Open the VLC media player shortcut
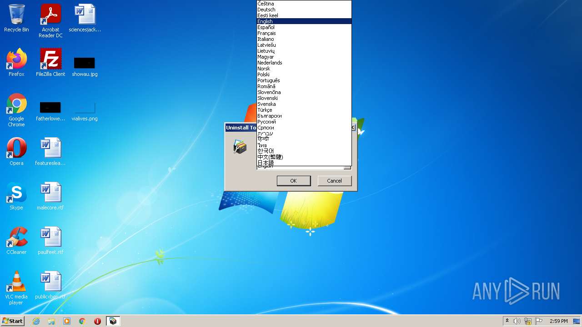Image resolution: width=582 pixels, height=327 pixels. click(16, 287)
